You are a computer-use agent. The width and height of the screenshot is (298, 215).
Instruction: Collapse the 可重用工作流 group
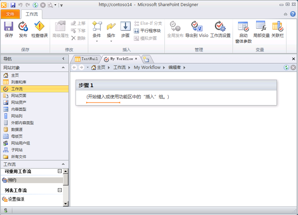click(60, 171)
